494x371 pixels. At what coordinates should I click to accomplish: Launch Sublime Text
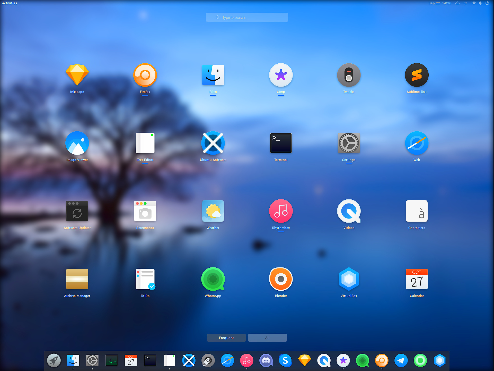pyautogui.click(x=417, y=75)
